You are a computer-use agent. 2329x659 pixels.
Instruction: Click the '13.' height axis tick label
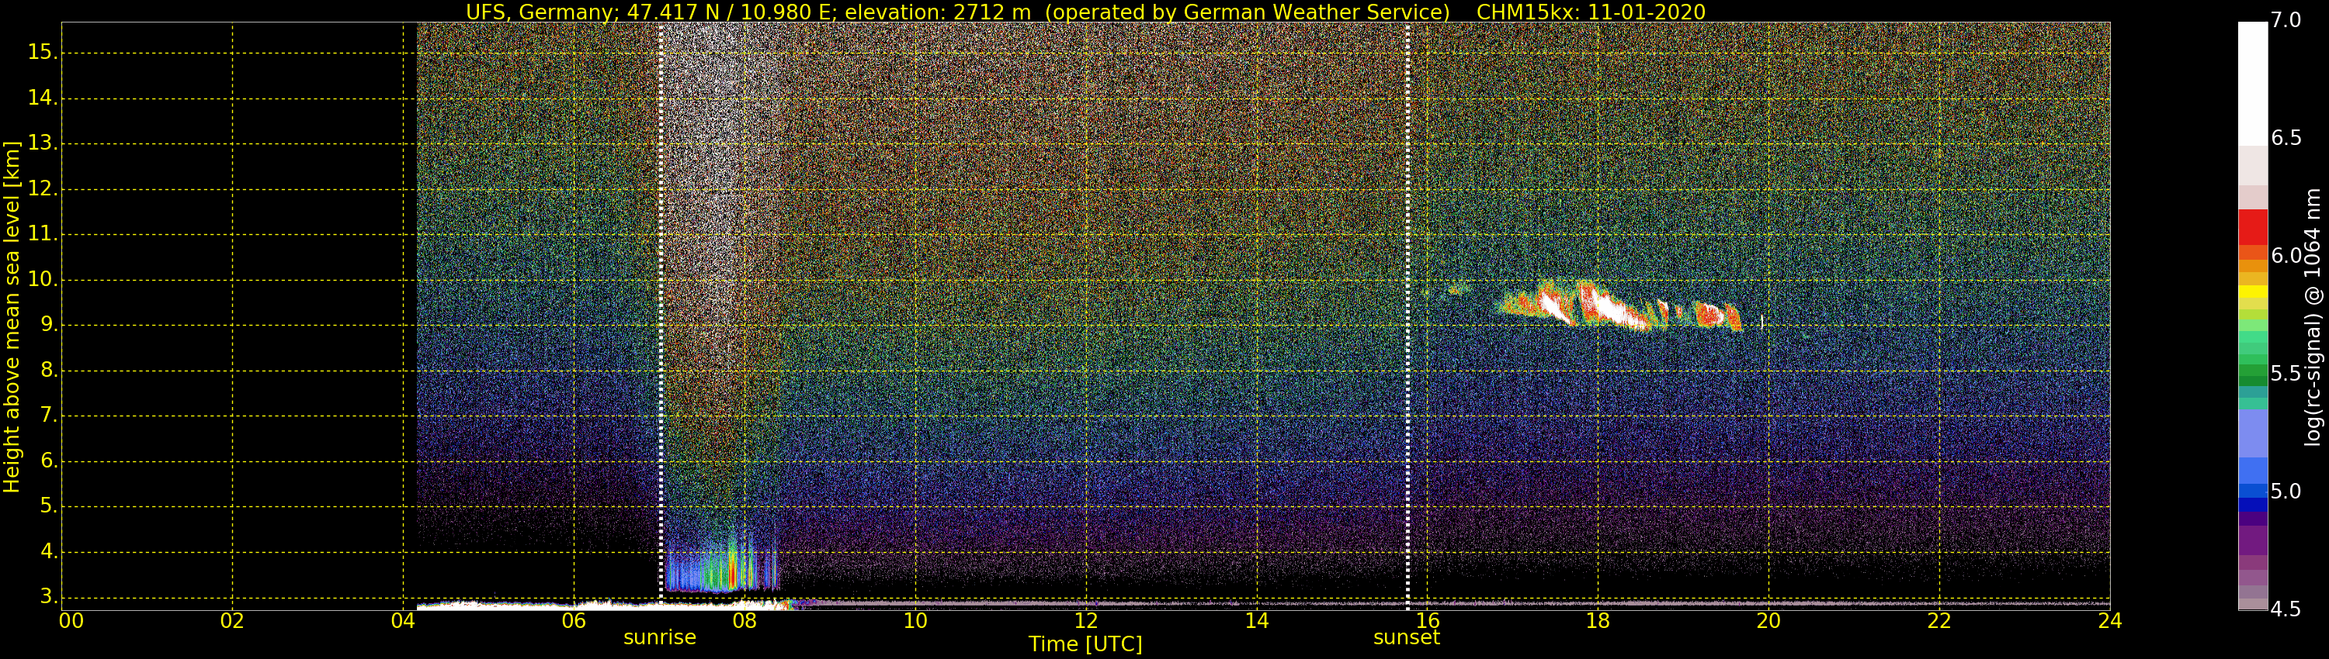point(43,143)
